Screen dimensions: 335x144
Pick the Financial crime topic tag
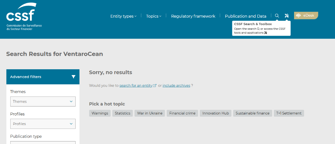[182, 113]
